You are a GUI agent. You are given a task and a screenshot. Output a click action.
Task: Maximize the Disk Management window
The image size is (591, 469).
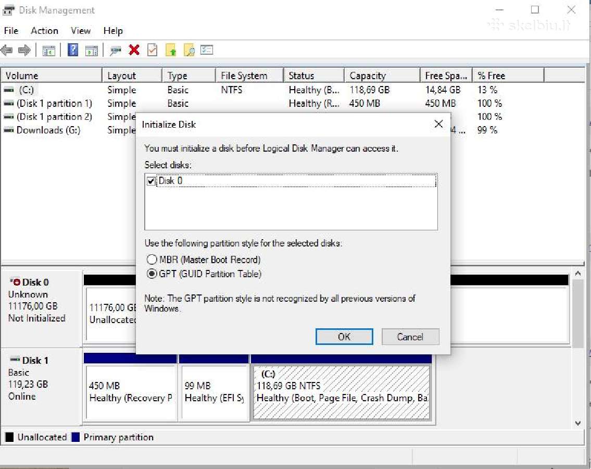click(535, 10)
